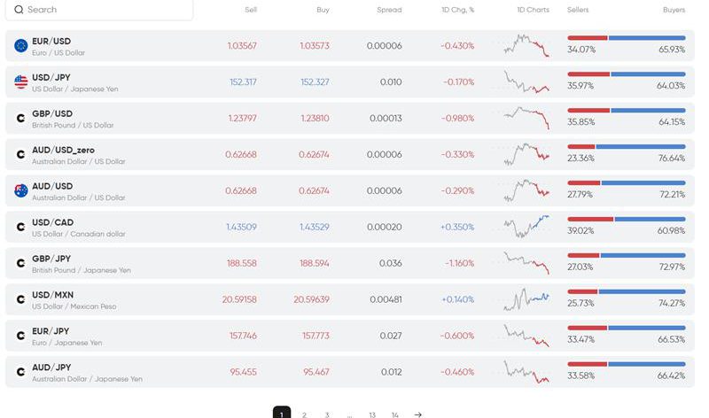Click the EUR/JPY buy price 157.773
Viewport: 709px width, 418px height.
click(x=316, y=336)
